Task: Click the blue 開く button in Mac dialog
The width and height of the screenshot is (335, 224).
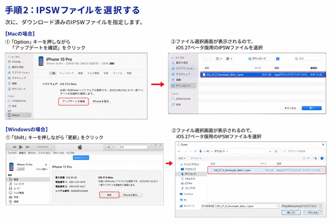Action: 312,108
